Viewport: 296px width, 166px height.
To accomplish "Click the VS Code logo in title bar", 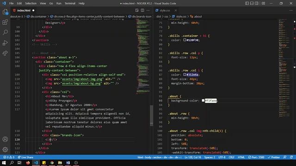I will pos(4,3).
